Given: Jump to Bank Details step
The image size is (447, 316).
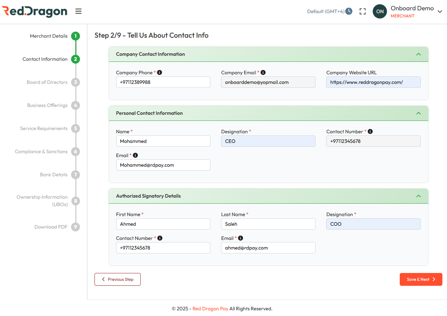Looking at the screenshot, I should coord(54,175).
